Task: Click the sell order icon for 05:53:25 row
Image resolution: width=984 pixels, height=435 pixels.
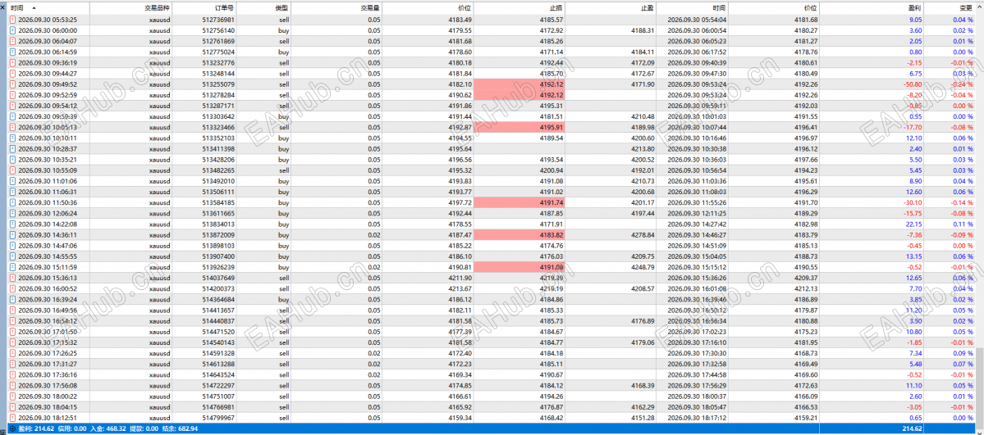Action: 13,20
